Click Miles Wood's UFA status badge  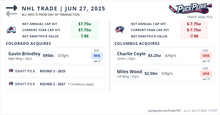tap(206, 73)
